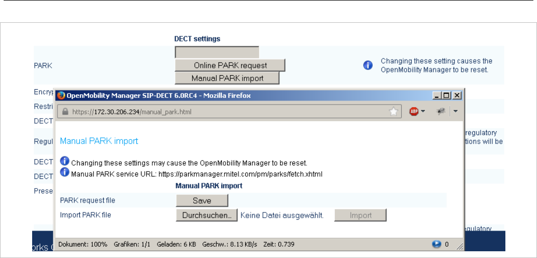Image resolution: width=537 pixels, height=258 pixels.
Task: Click the PARK input field under DECT settings
Action: click(x=217, y=52)
